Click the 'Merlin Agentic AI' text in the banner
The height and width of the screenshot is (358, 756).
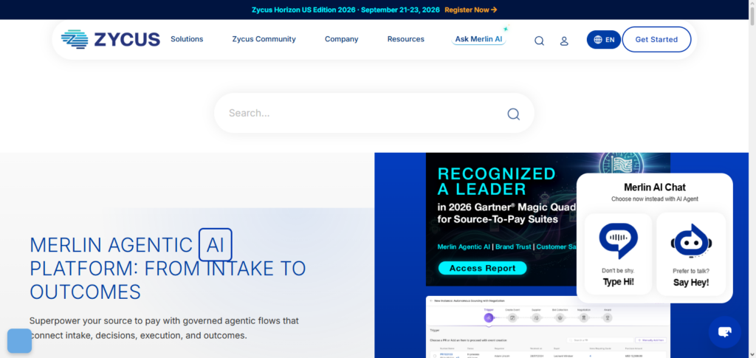pyautogui.click(x=464, y=247)
